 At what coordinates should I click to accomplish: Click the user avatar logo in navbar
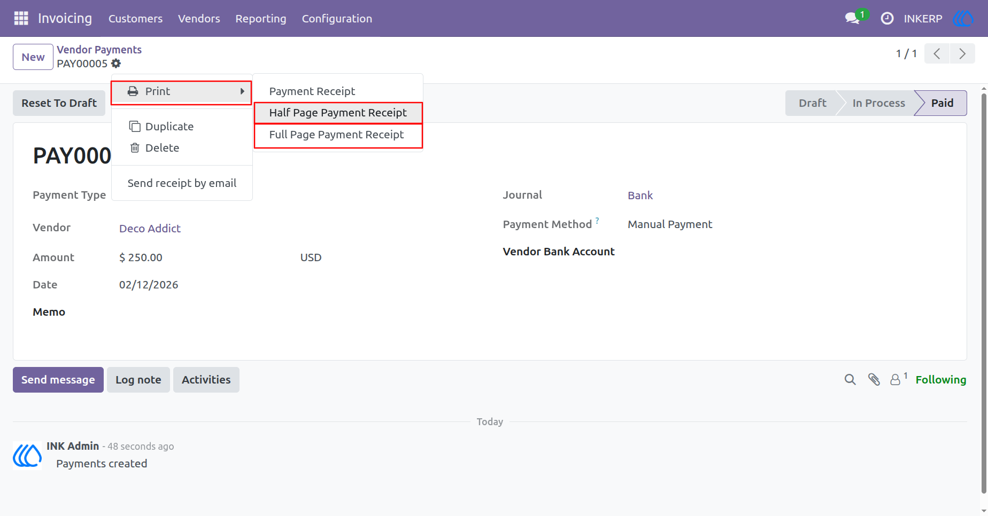pyautogui.click(x=963, y=19)
